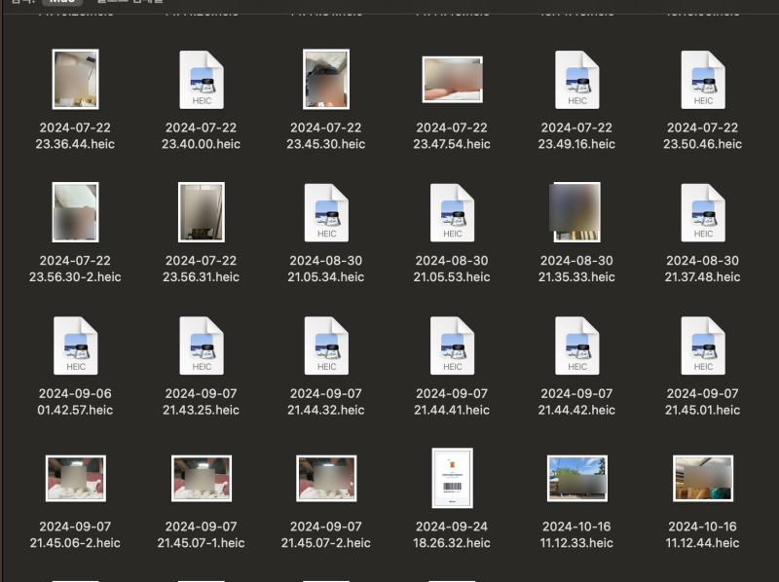Select the photo thumbnail of 2024-07-22 23.36.44.heic
Image resolution: width=779 pixels, height=582 pixels.
pos(76,79)
